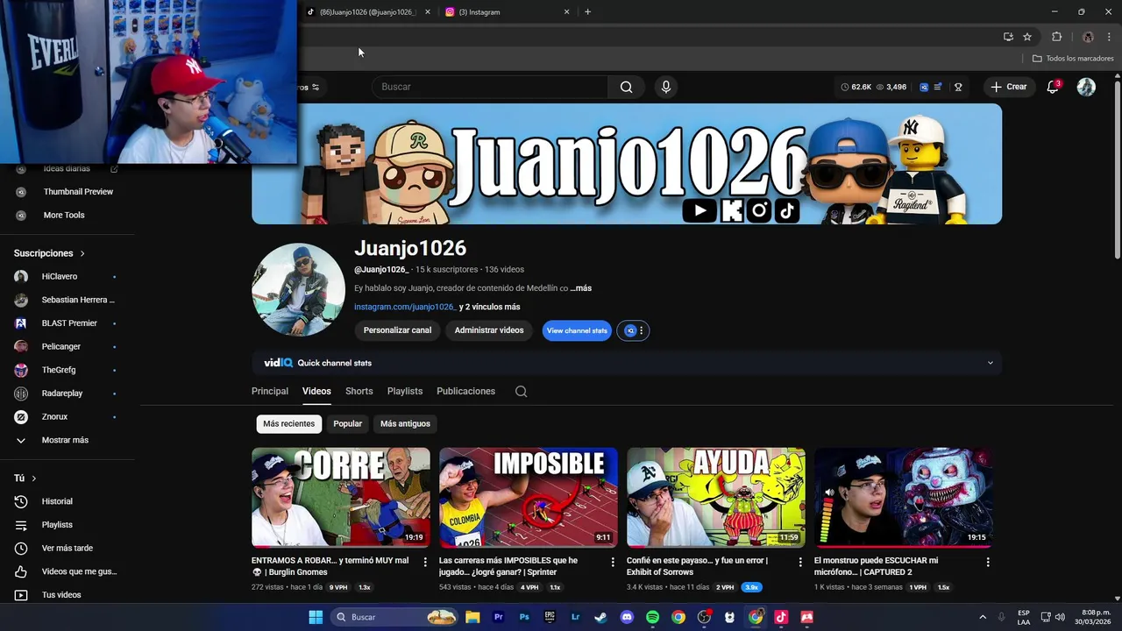This screenshot has width=1122, height=631.
Task: Open Spotify from the taskbar
Action: [652, 617]
